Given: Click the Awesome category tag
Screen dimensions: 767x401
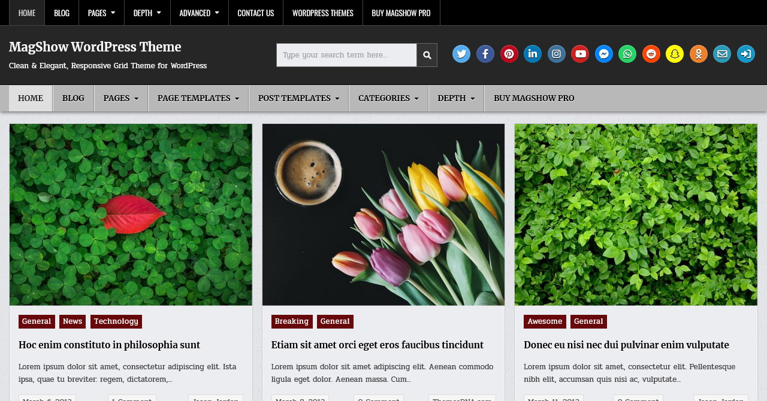Looking at the screenshot, I should [x=545, y=321].
